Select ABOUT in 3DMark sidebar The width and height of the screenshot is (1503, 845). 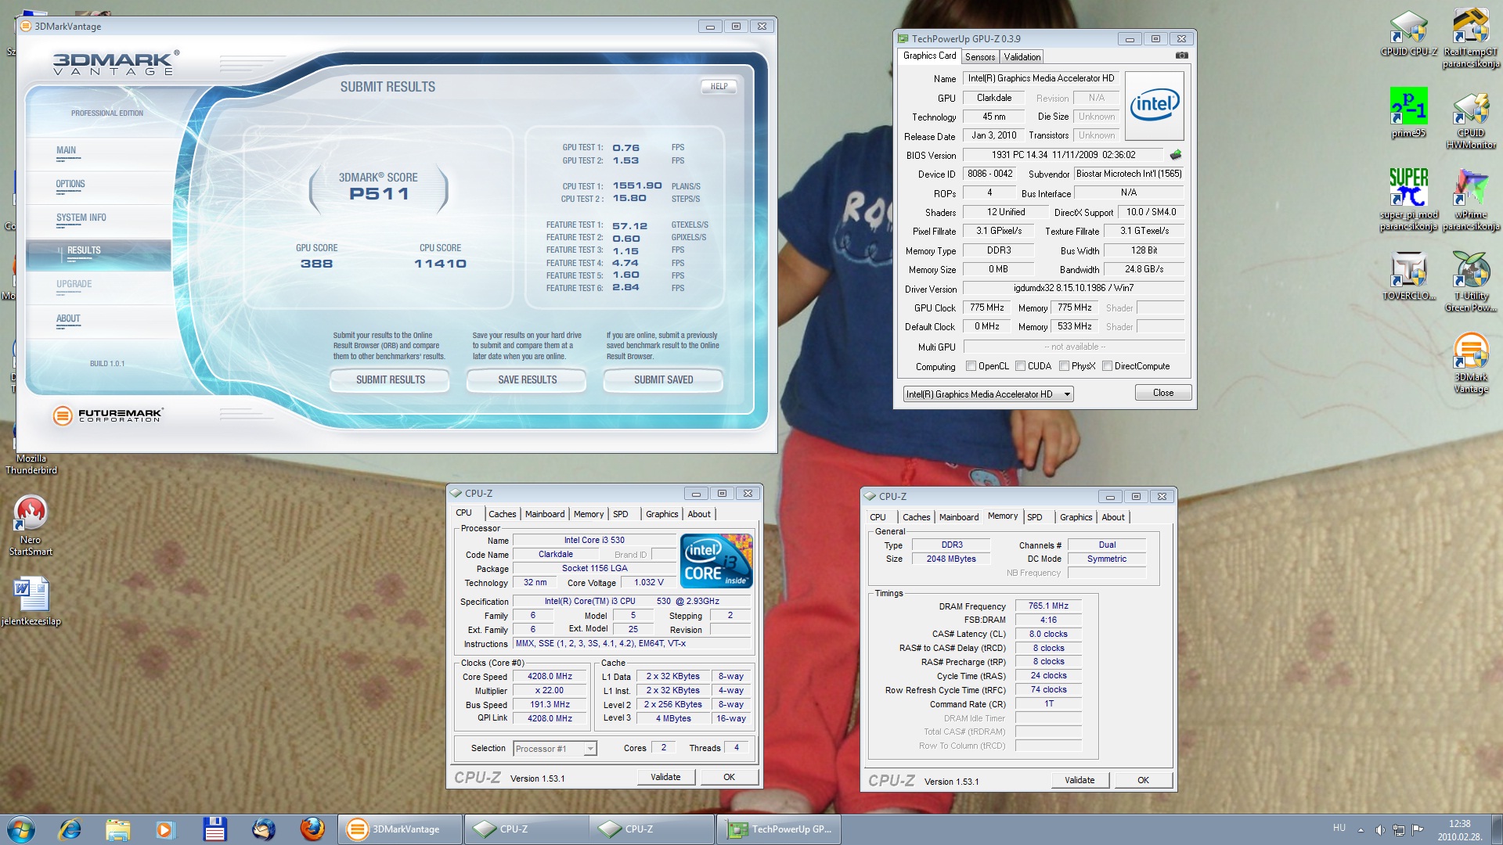(x=68, y=318)
